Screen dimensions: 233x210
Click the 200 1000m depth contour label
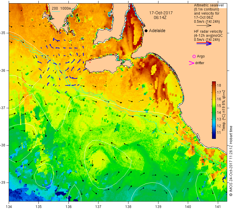pyautogui.click(x=61, y=8)
